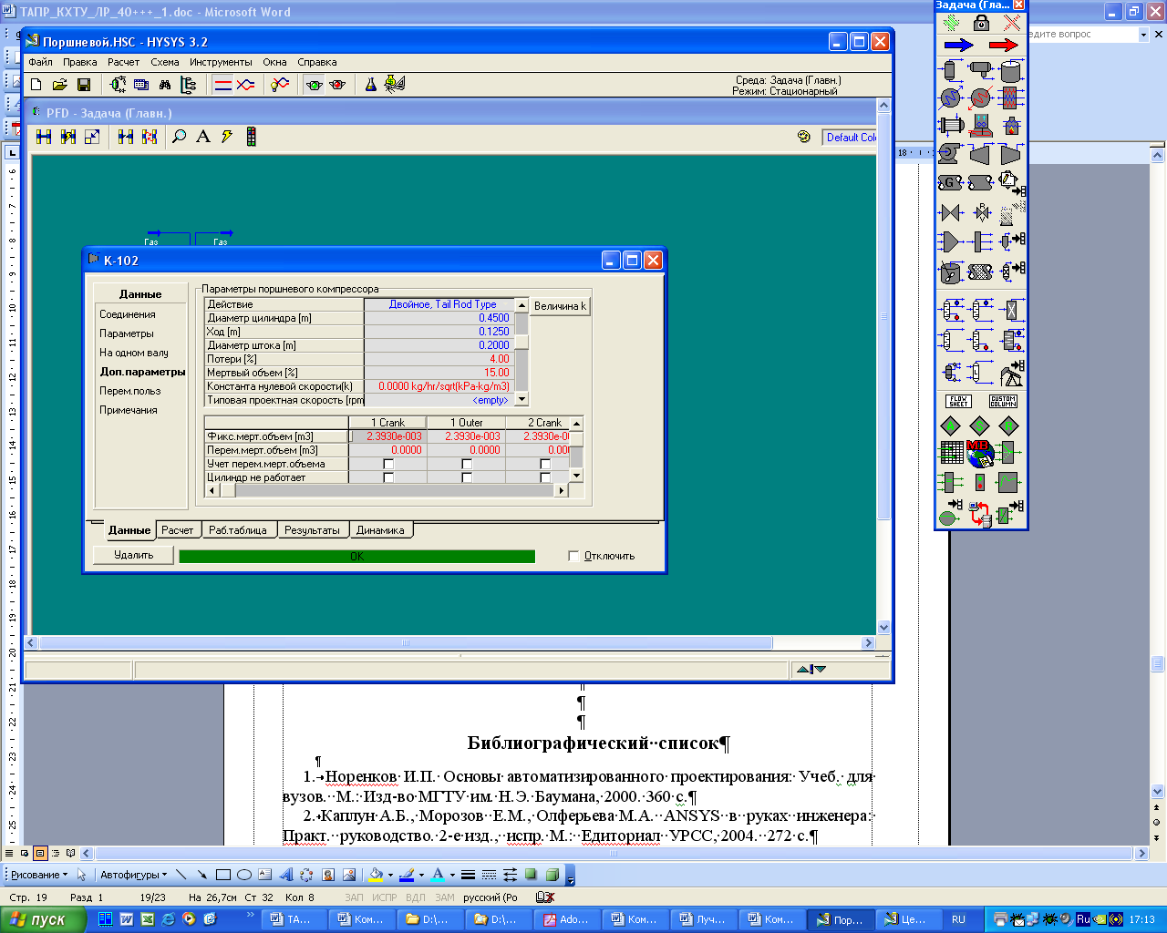Image resolution: width=1167 pixels, height=933 pixels.
Task: Select the Recycle 'R' diamond icon
Action: [x=1009, y=425]
